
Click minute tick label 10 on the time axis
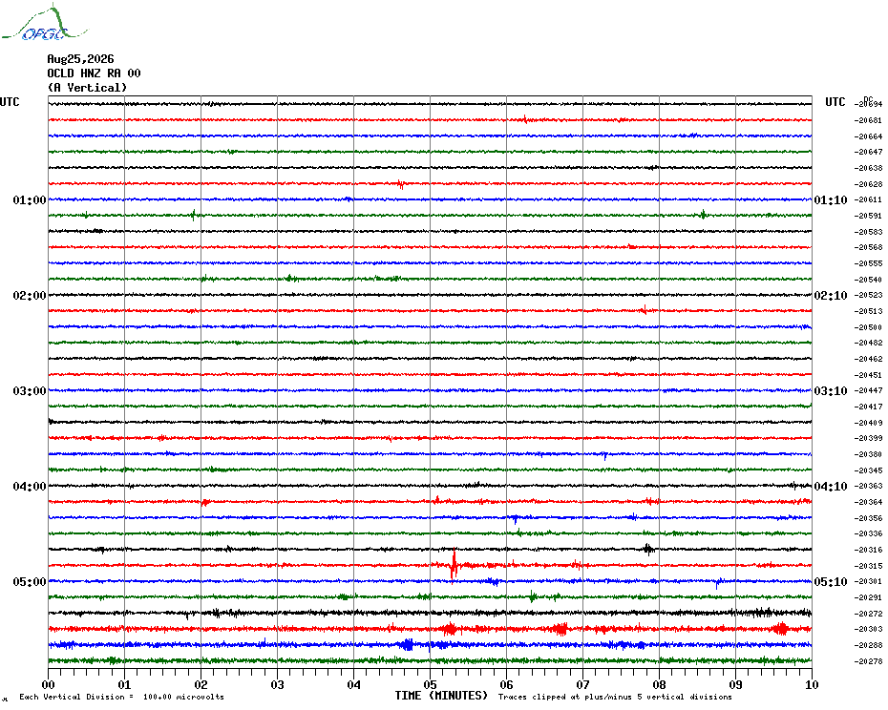(812, 684)
